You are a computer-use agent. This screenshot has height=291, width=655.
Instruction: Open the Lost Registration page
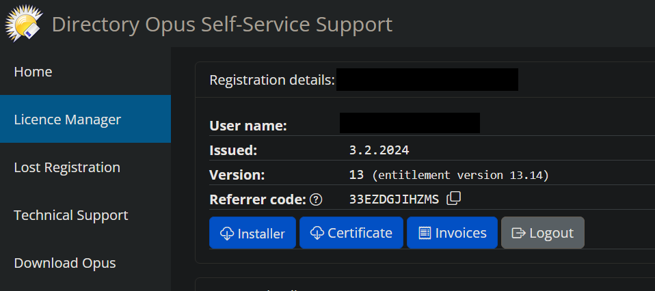pos(85,167)
